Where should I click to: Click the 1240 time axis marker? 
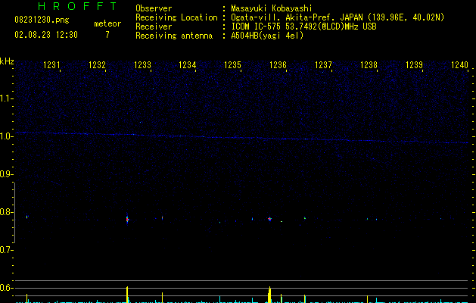coord(459,65)
